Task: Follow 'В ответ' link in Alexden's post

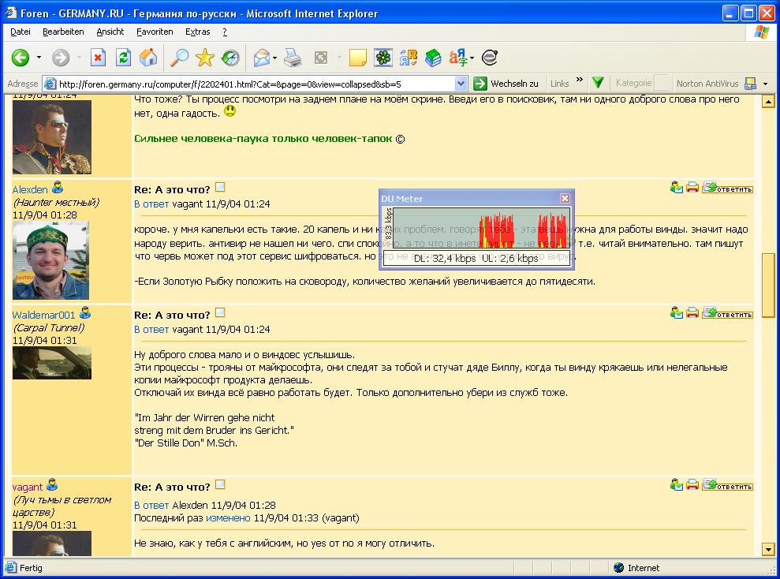Action: pos(151,204)
